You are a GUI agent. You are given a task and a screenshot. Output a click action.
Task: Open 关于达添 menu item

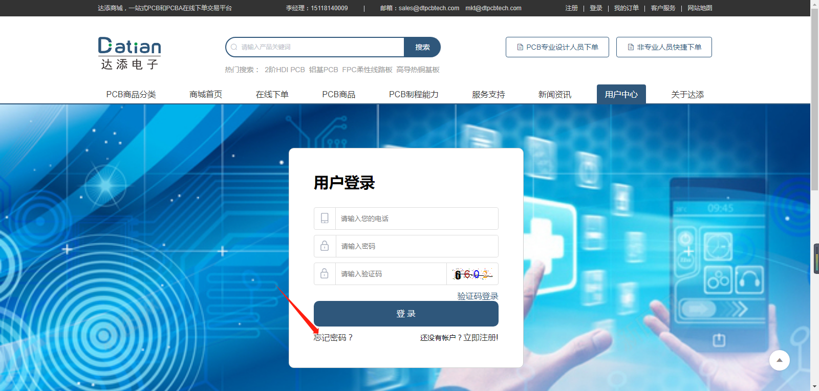[687, 95]
